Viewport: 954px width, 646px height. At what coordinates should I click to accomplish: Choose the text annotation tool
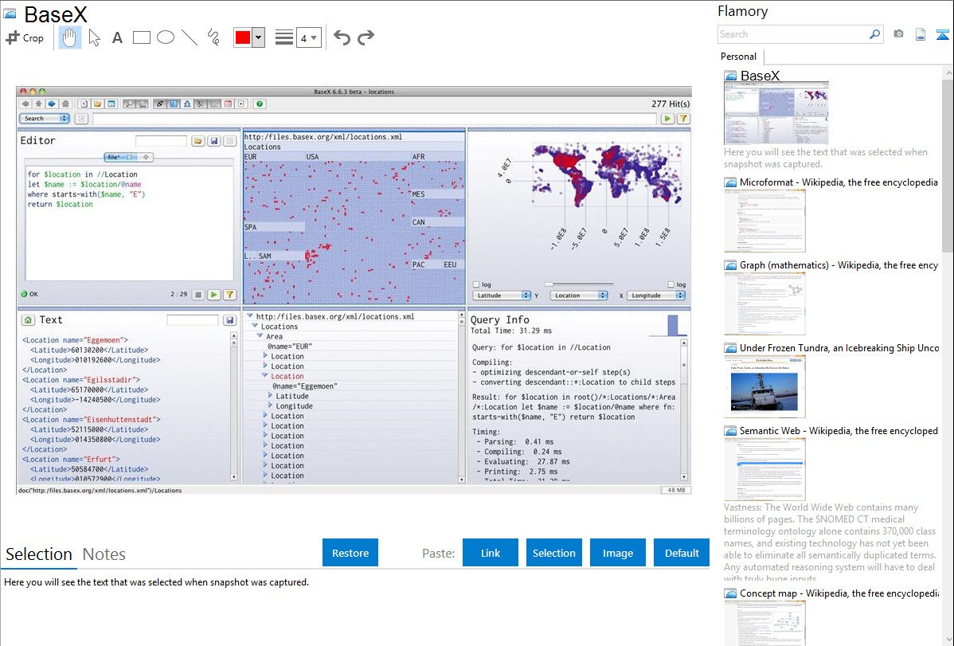pyautogui.click(x=117, y=37)
